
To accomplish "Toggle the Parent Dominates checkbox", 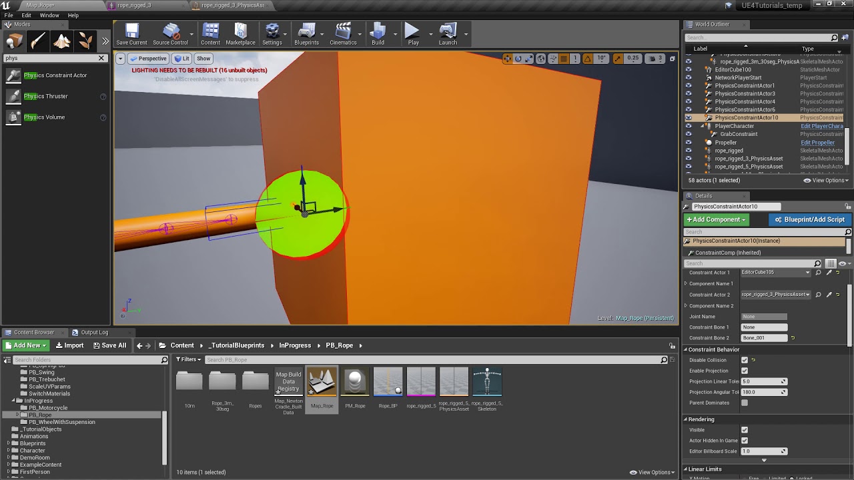I will 745,403.
